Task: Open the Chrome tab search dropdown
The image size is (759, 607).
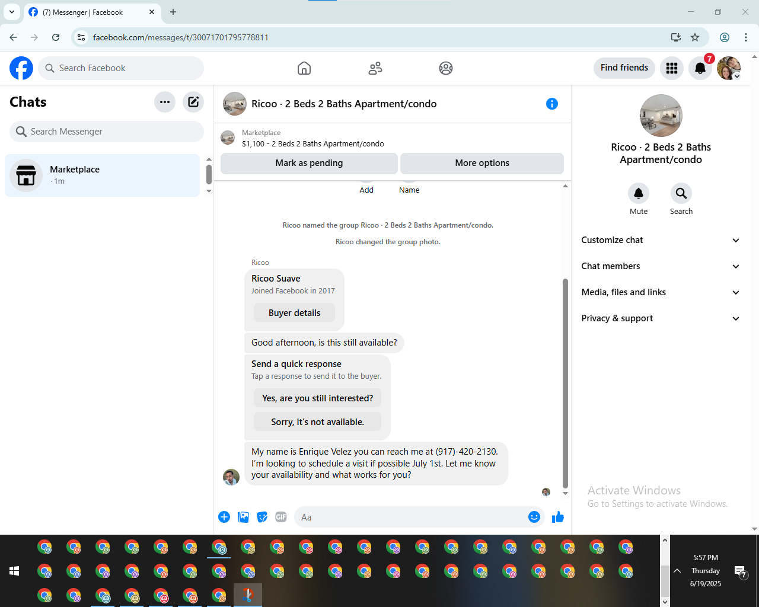Action: coord(12,12)
